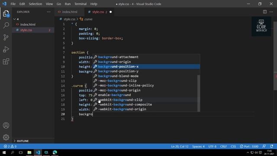The width and height of the screenshot is (277, 156).
Task: Open the File menu
Action: click(13, 4)
